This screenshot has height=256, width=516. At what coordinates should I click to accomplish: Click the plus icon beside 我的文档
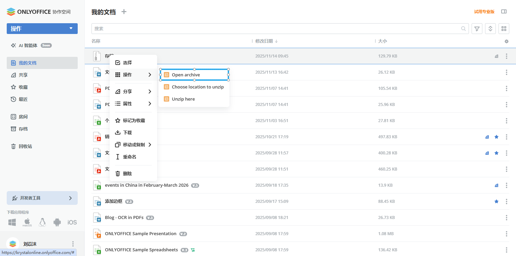click(124, 12)
